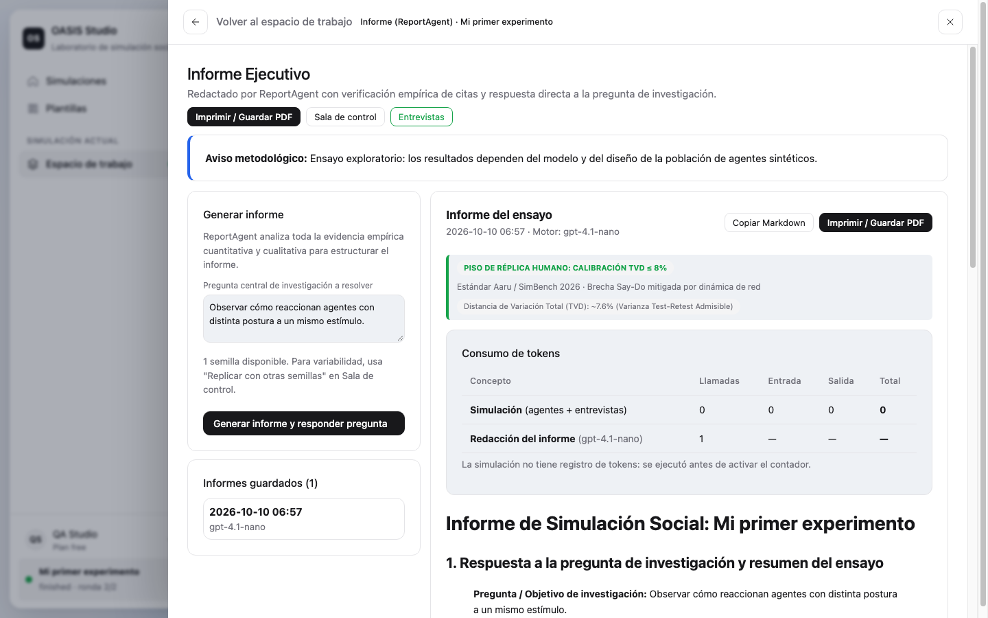Close the report panel with X

pos(950,22)
